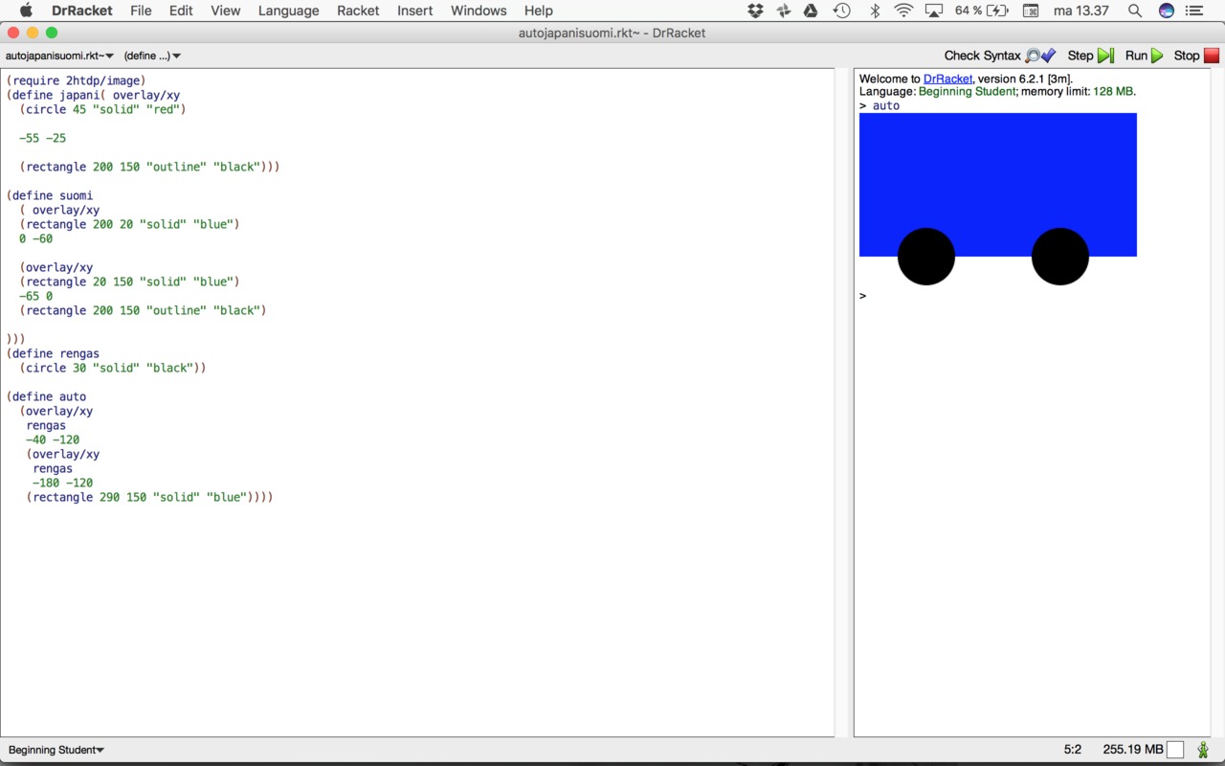Open the Notification Center list icon
Image resolution: width=1225 pixels, height=766 pixels.
[x=1195, y=11]
